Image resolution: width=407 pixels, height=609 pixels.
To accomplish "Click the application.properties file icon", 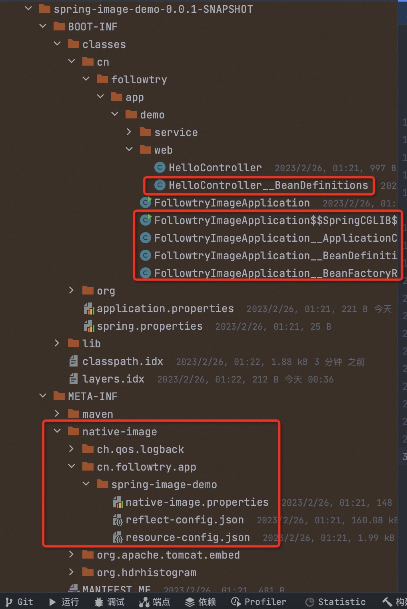I will coord(89,309).
